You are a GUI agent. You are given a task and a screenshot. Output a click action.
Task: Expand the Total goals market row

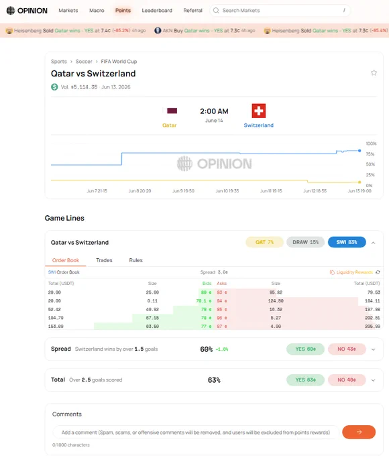(x=374, y=380)
